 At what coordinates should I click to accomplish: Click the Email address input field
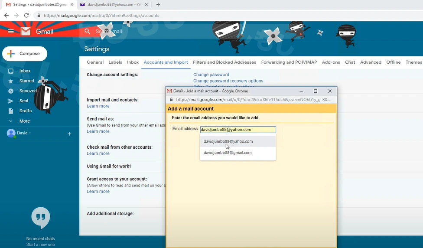(x=238, y=130)
